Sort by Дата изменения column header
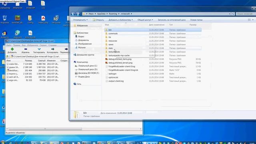 (156, 25)
